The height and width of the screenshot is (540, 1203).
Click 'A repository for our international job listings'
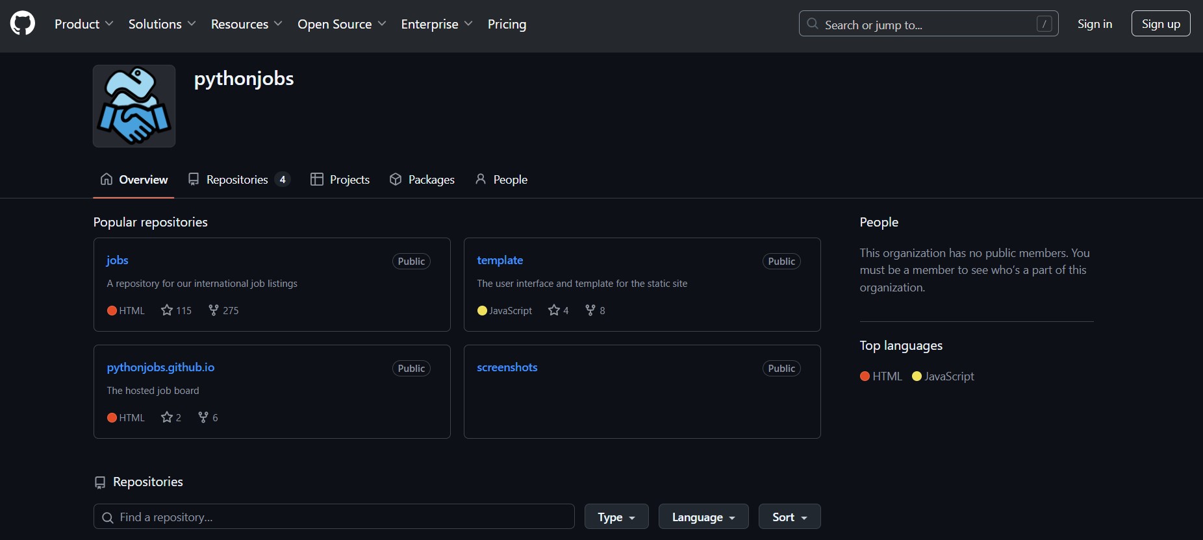click(202, 284)
